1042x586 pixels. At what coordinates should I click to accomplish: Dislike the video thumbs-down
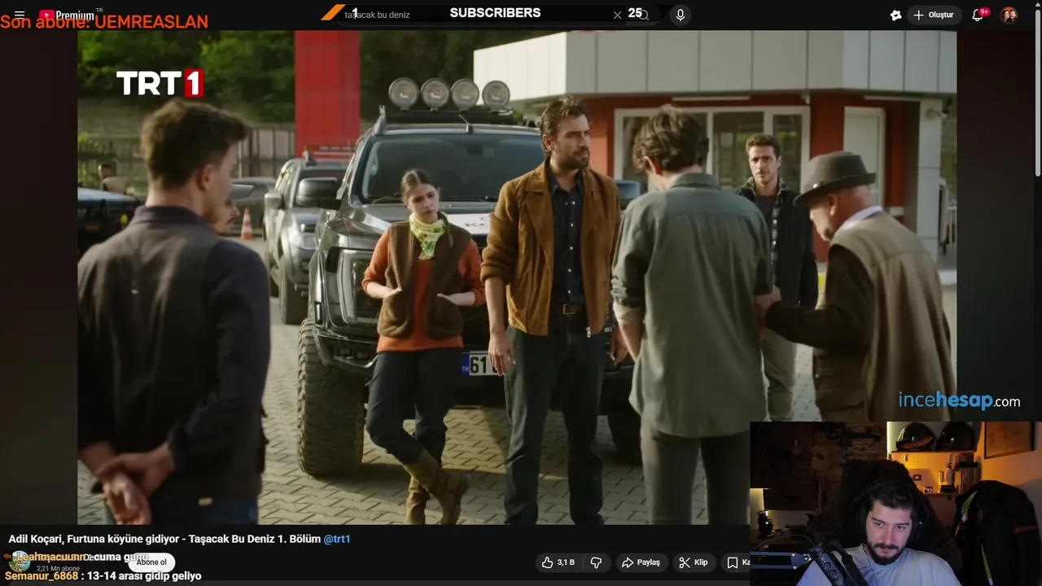(596, 562)
